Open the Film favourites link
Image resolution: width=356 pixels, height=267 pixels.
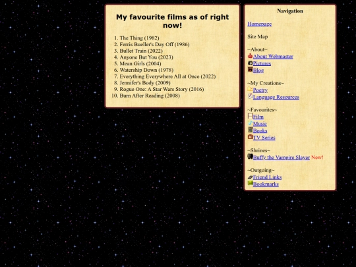(258, 117)
